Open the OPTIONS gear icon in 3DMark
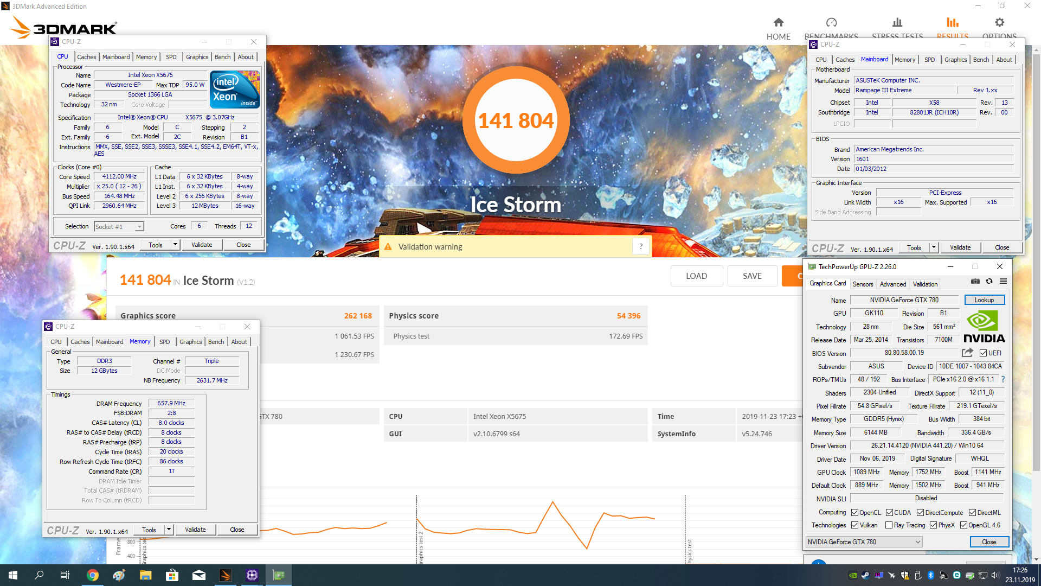 pyautogui.click(x=999, y=22)
